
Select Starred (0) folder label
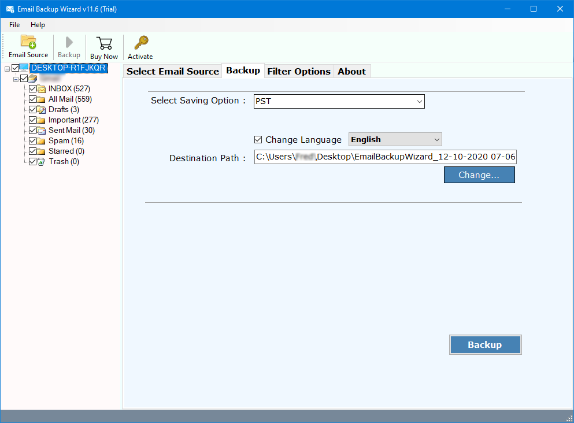click(66, 151)
